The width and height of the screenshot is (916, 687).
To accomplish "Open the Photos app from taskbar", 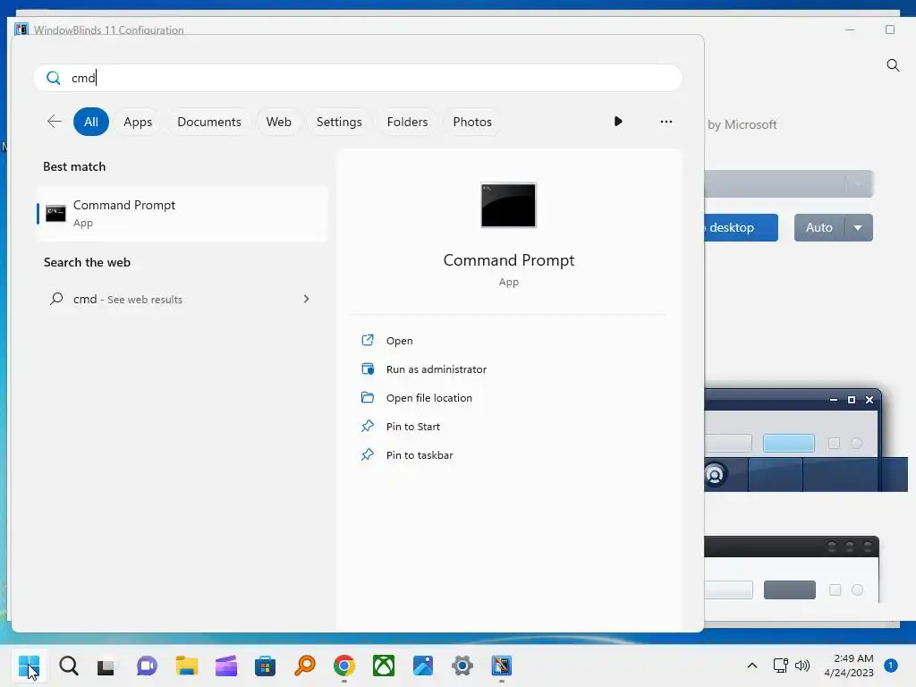I will click(x=423, y=666).
